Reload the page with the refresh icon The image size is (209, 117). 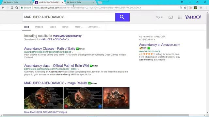coord(12,8)
